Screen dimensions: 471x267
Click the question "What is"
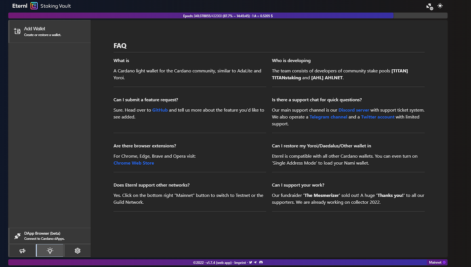(121, 61)
